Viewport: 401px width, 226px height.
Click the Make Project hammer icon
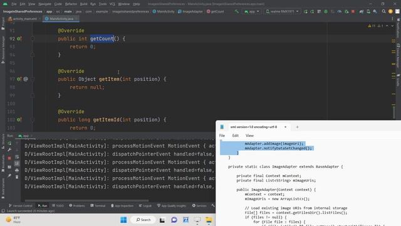(237, 11)
